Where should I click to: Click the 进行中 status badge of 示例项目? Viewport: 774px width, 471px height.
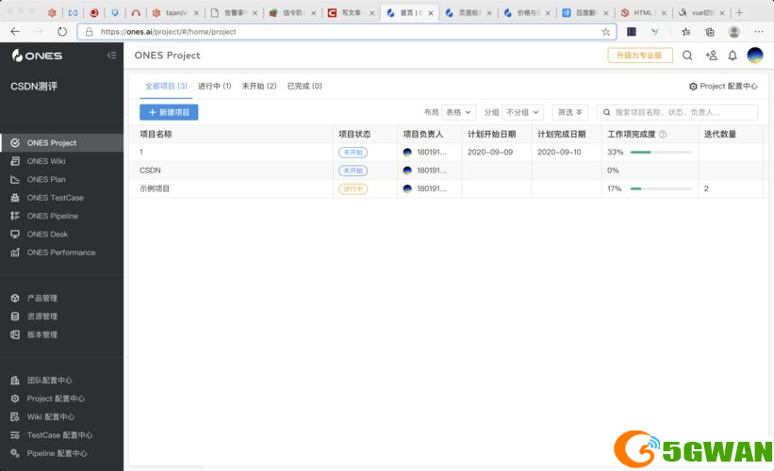pyautogui.click(x=353, y=189)
